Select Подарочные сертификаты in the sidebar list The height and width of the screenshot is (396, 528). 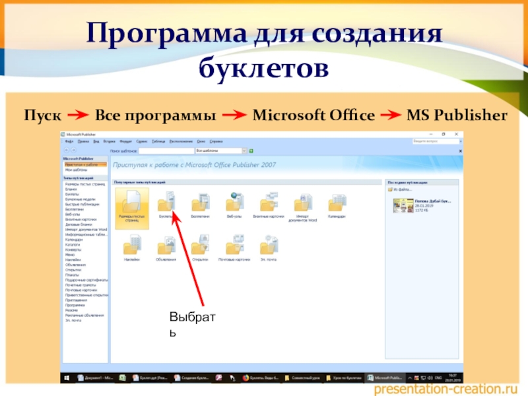(x=86, y=280)
